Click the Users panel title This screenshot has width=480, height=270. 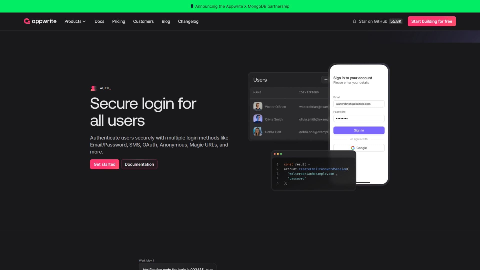click(x=260, y=80)
